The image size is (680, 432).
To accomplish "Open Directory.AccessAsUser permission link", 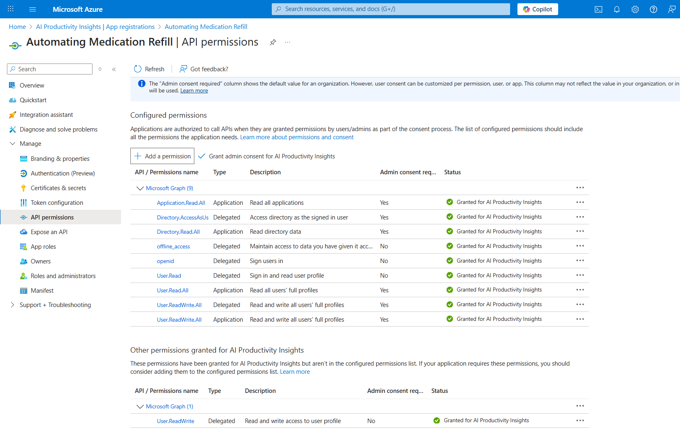I will [x=183, y=217].
